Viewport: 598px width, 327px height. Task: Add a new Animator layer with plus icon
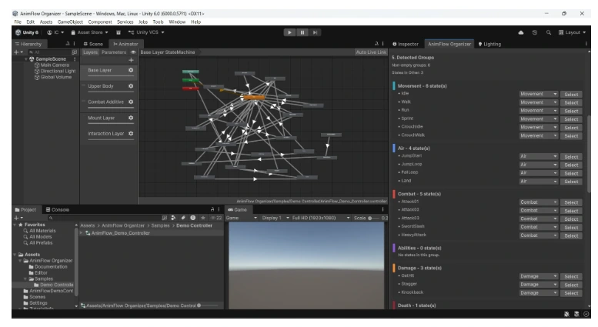pyautogui.click(x=131, y=60)
